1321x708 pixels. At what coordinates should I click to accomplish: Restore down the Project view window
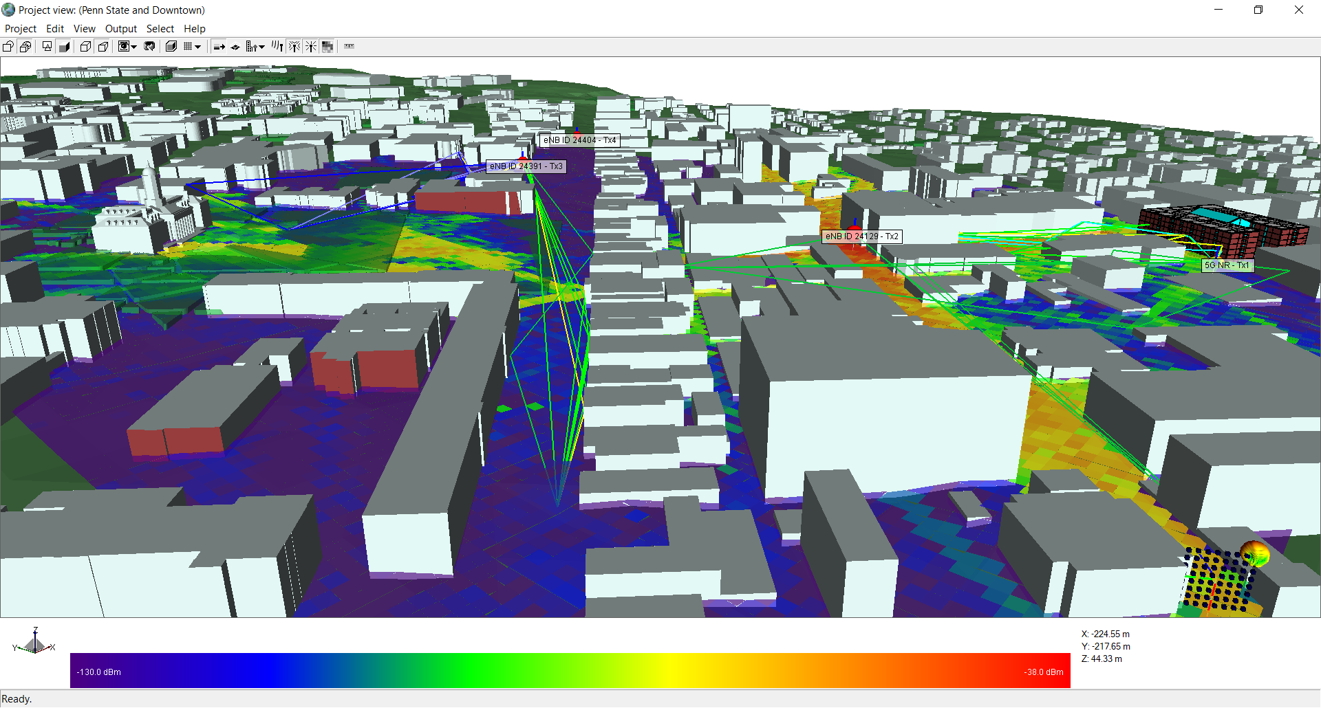tap(1258, 10)
